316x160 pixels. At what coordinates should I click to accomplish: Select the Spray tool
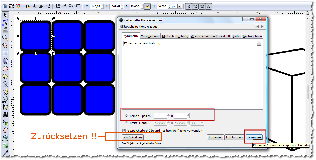(x=5, y=123)
